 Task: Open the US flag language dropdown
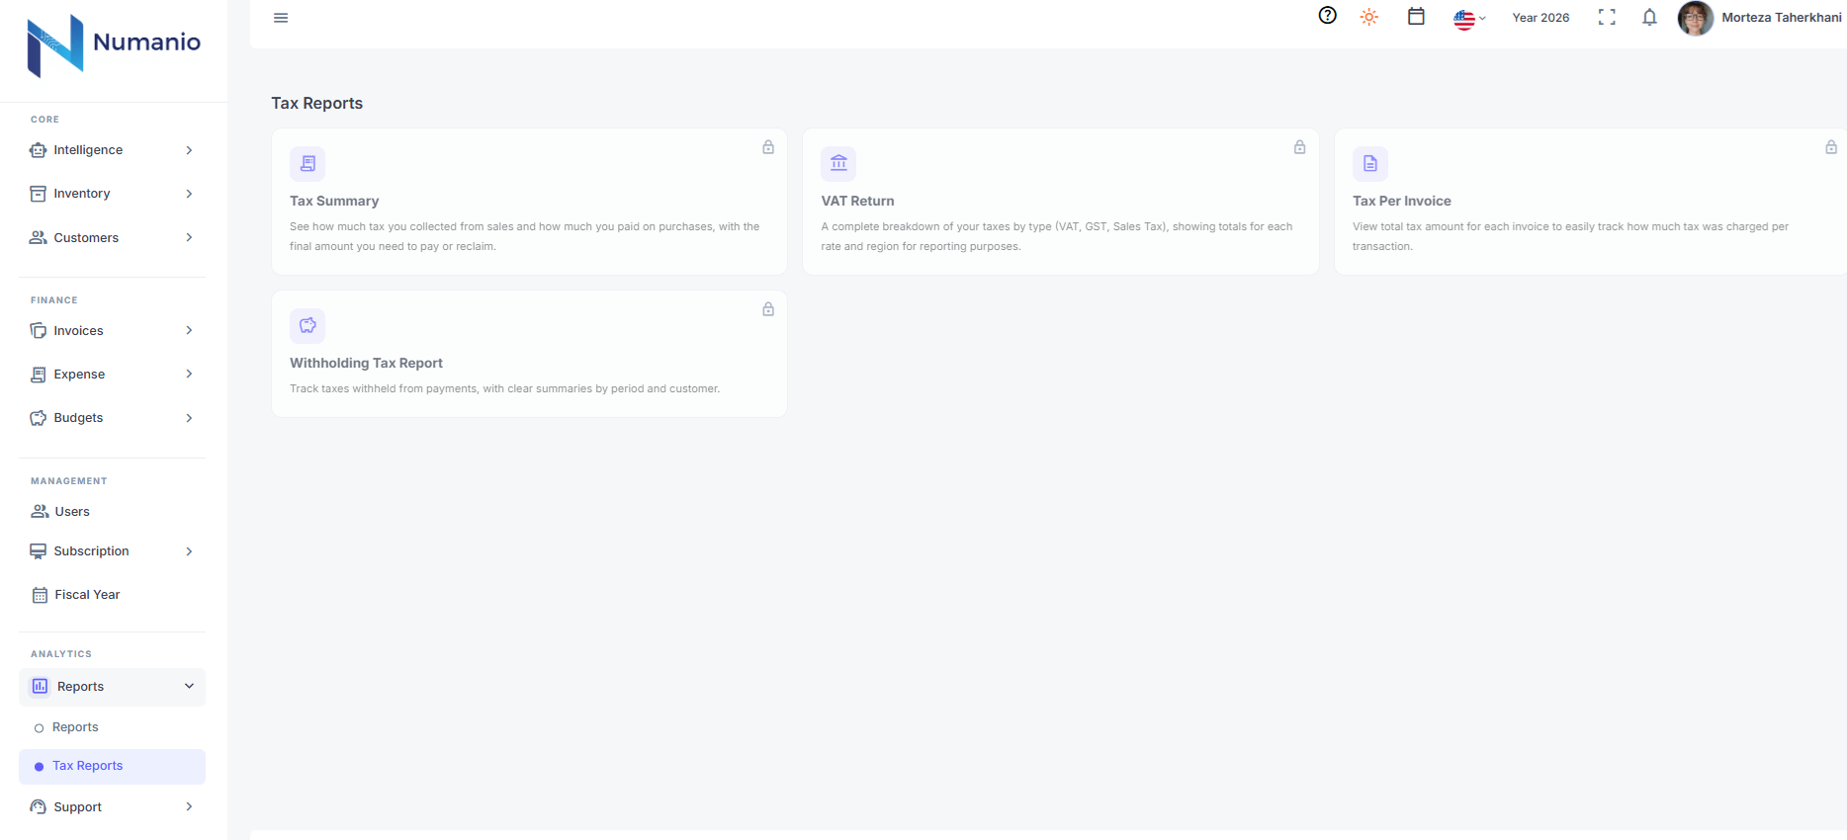pyautogui.click(x=1469, y=19)
